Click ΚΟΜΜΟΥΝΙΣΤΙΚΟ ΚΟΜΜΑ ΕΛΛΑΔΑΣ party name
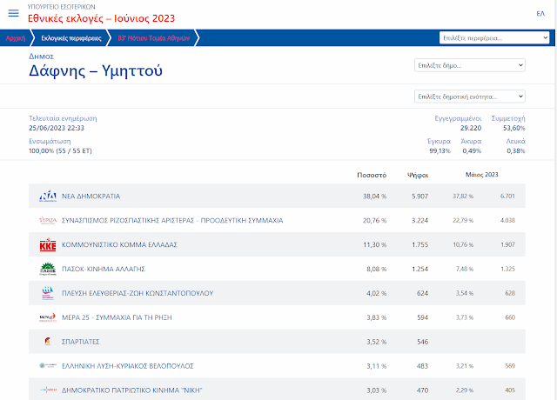The width and height of the screenshot is (557, 400). [119, 244]
